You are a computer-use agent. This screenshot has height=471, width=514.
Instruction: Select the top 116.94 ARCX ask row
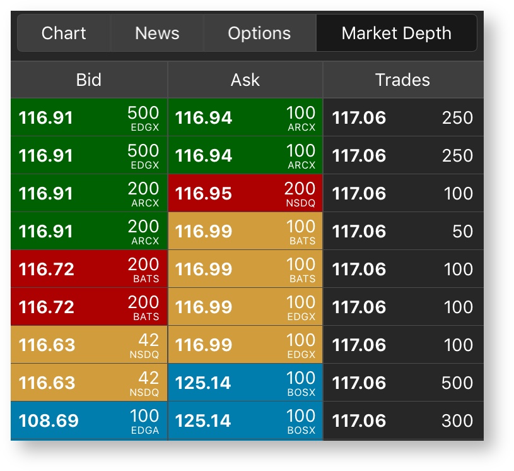245,117
